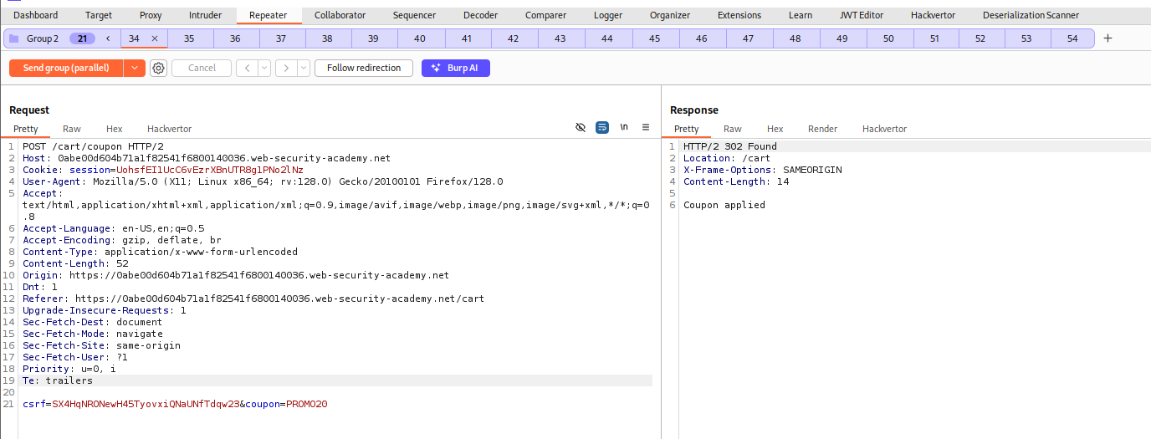This screenshot has height=439, width=1151.
Task: Open back history dropdown arrow
Action: [x=264, y=68]
